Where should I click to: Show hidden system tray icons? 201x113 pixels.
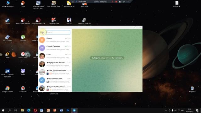(x=166, y=110)
